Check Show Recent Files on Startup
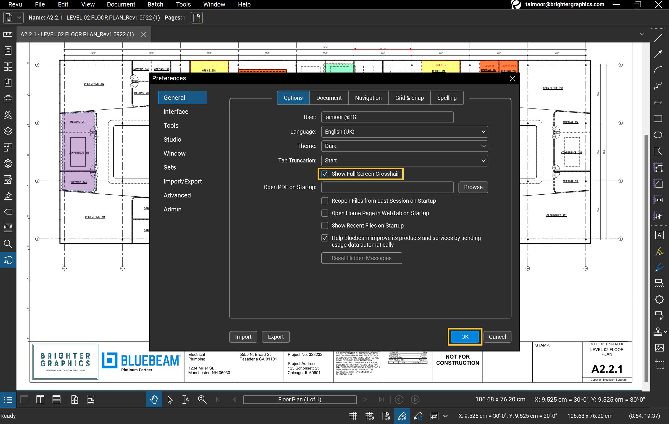Viewport: 669px width, 424px height. (x=325, y=225)
